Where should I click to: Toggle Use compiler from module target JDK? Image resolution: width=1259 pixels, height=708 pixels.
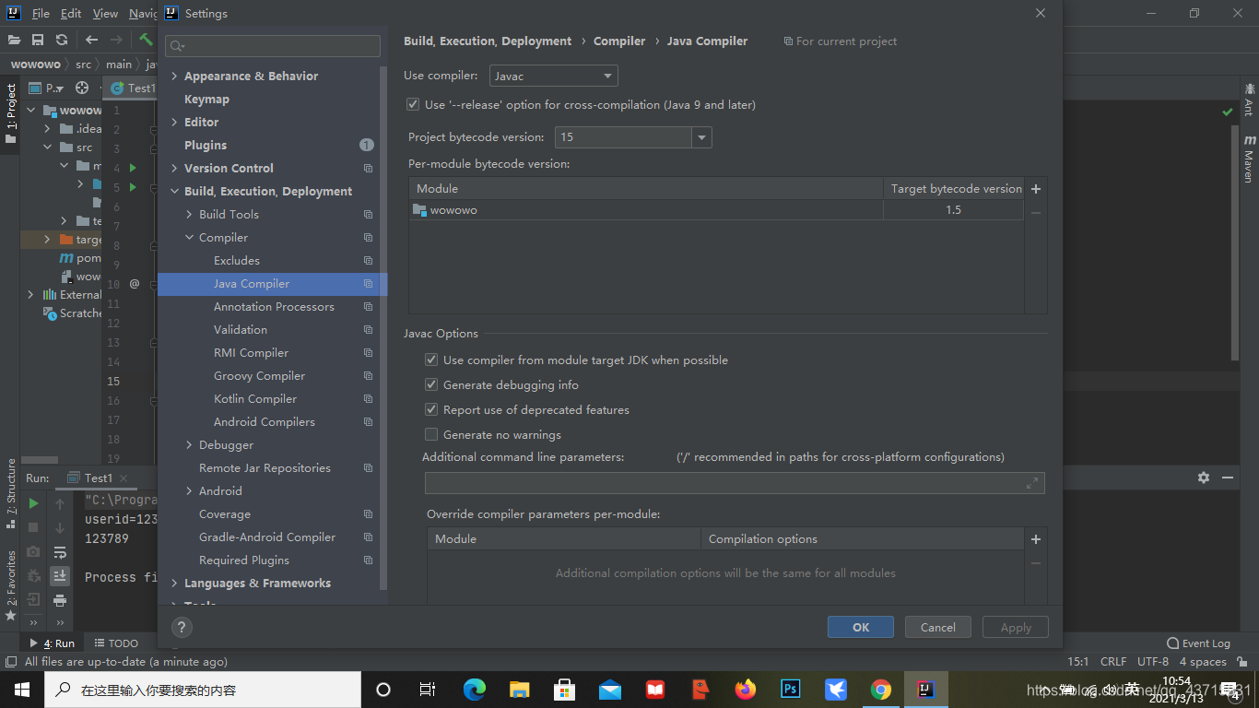(431, 360)
